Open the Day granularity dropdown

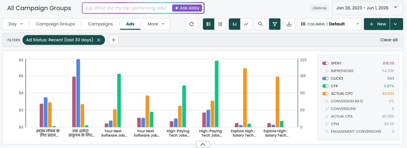(16, 24)
